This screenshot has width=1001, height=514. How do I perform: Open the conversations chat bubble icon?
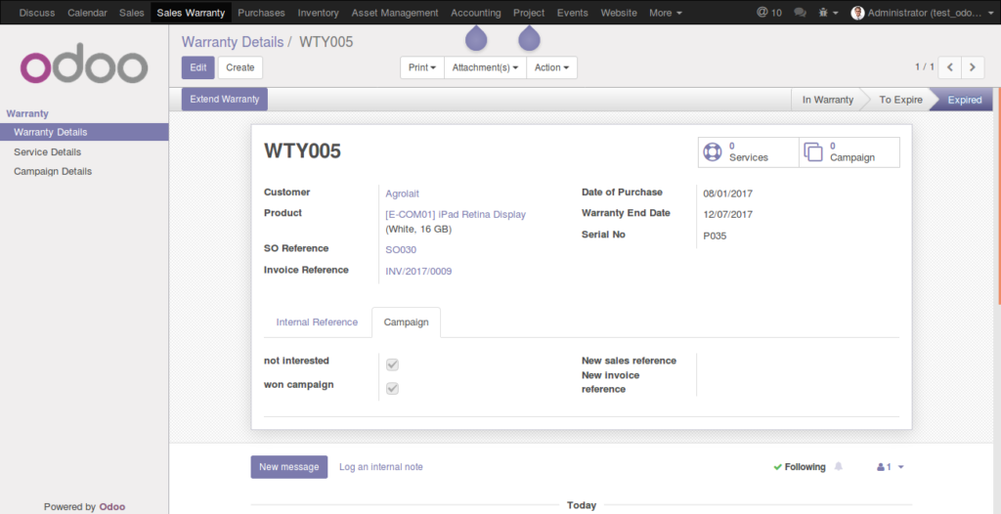(x=800, y=12)
